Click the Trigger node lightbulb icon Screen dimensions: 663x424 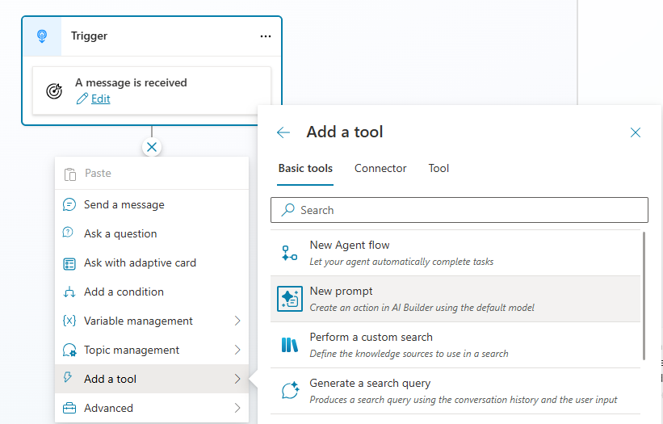coord(42,36)
